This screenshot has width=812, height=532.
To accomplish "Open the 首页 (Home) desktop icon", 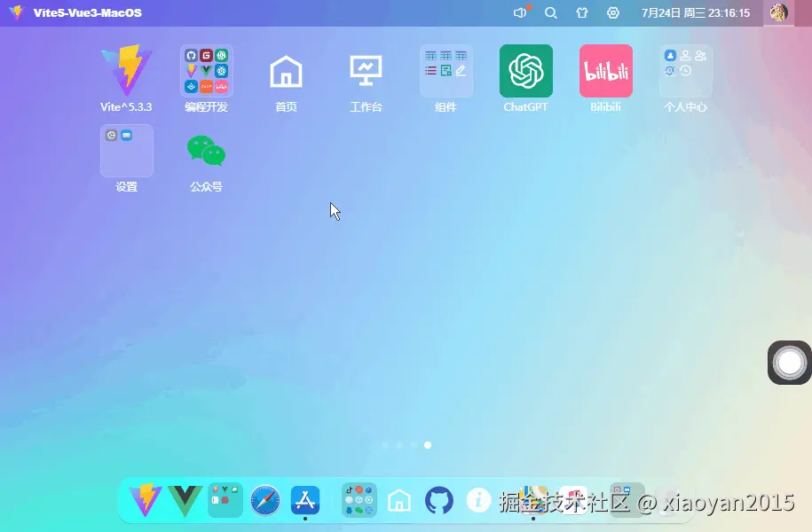I will pos(286,70).
